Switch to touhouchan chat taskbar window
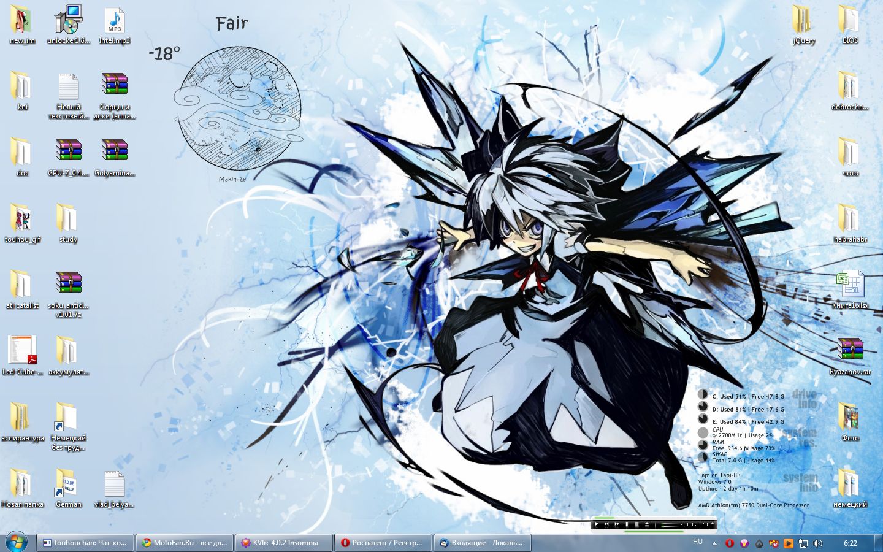883x552 pixels. tap(85, 543)
